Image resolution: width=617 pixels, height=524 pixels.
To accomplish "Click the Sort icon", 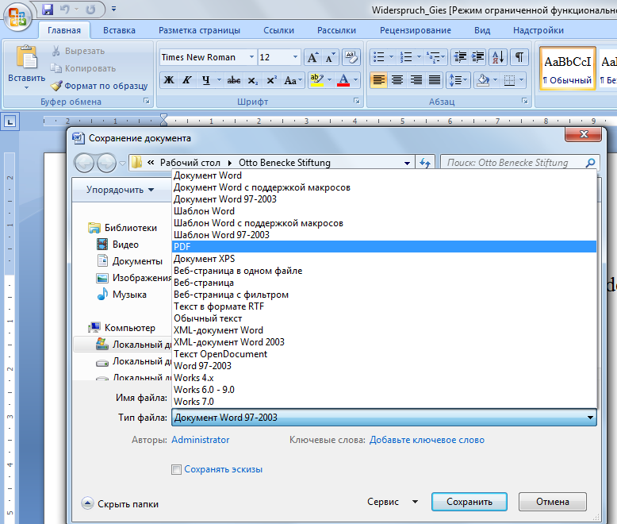I will [x=498, y=57].
